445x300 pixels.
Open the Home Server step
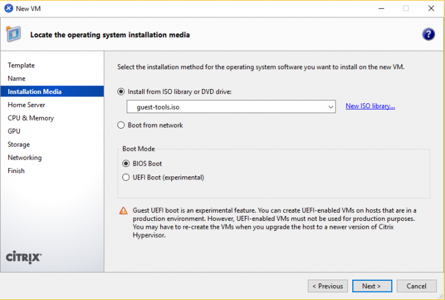(27, 105)
